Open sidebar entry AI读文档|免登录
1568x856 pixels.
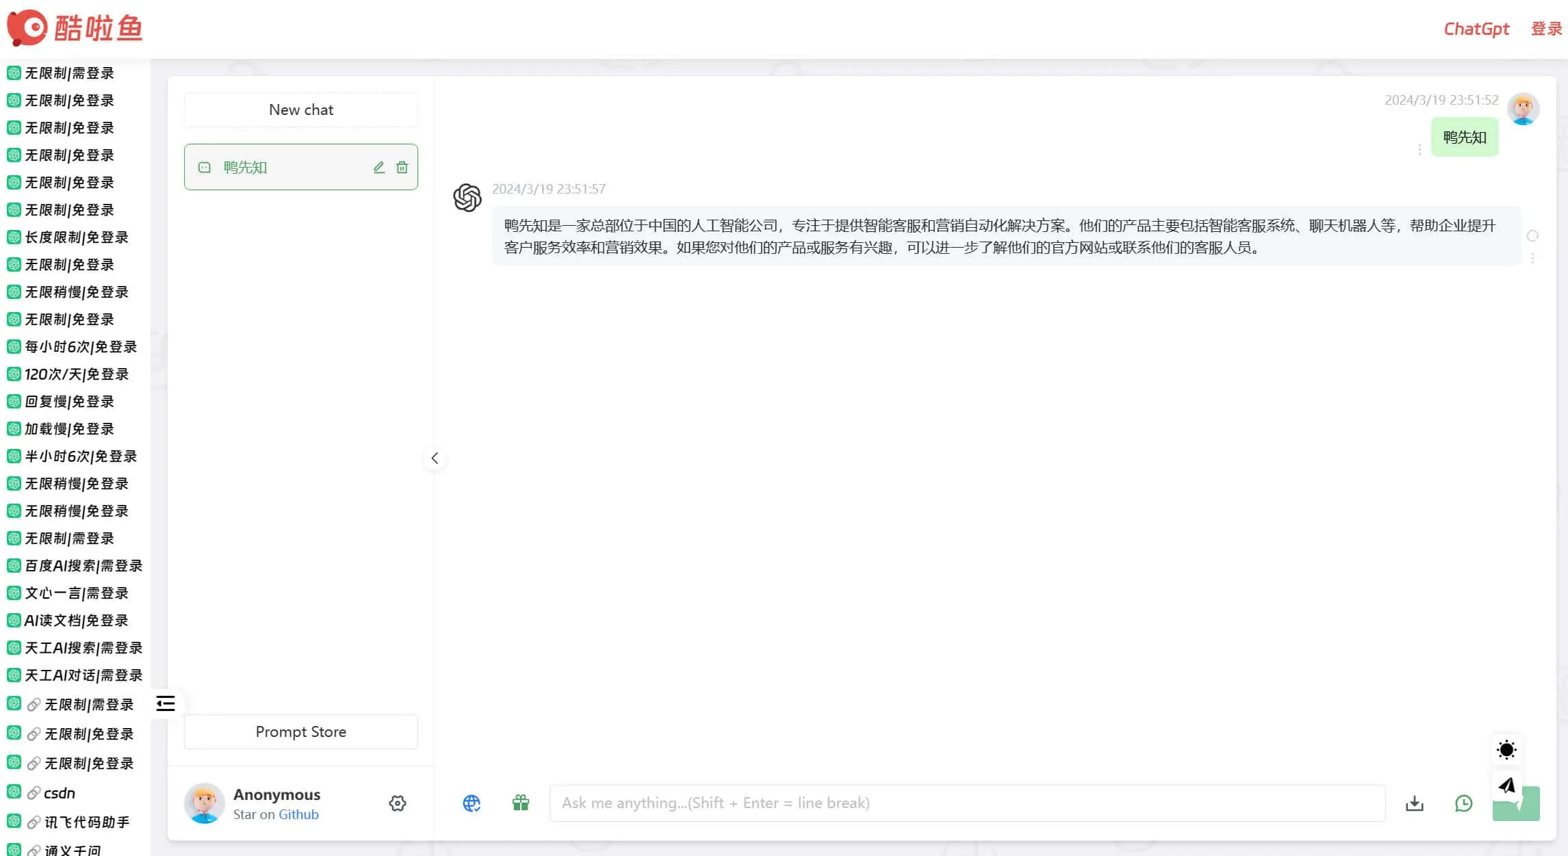(x=68, y=621)
